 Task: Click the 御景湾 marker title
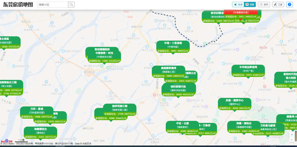click(292, 117)
